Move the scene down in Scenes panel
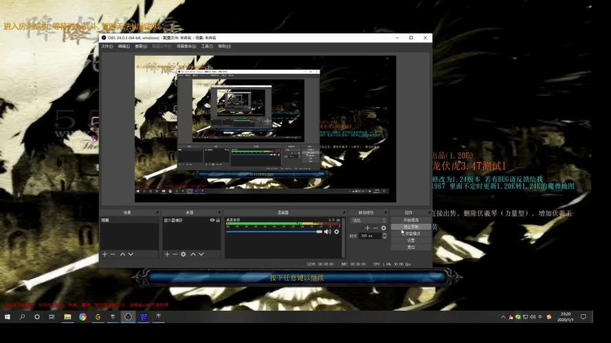The image size is (611, 343). pyautogui.click(x=131, y=254)
